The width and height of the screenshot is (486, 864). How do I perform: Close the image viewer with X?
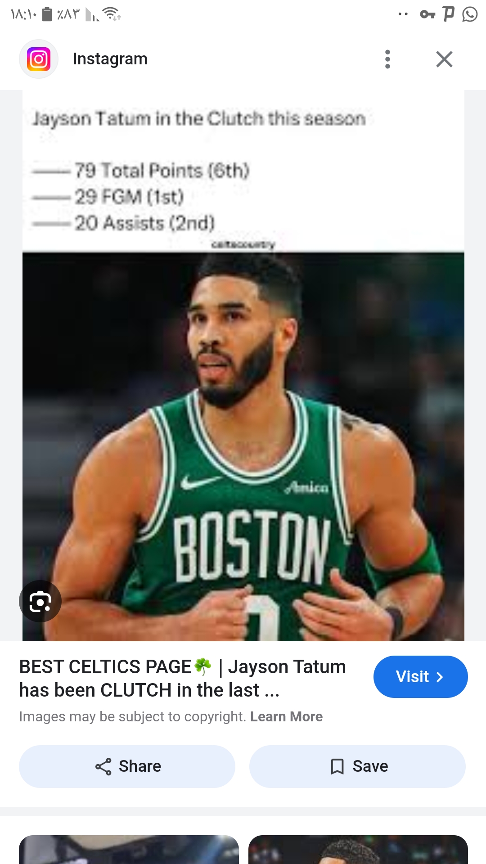[444, 59]
